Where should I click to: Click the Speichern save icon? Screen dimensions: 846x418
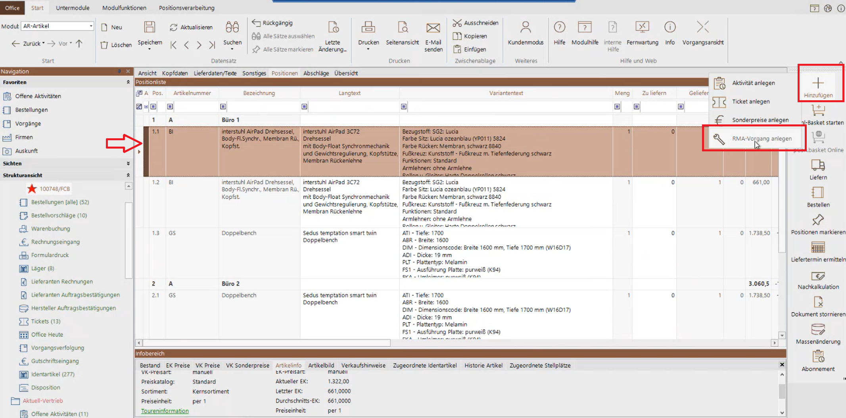tap(150, 28)
